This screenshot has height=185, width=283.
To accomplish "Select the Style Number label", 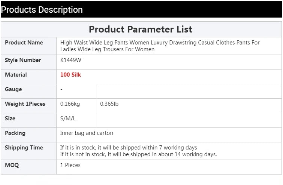I will point(23,60).
